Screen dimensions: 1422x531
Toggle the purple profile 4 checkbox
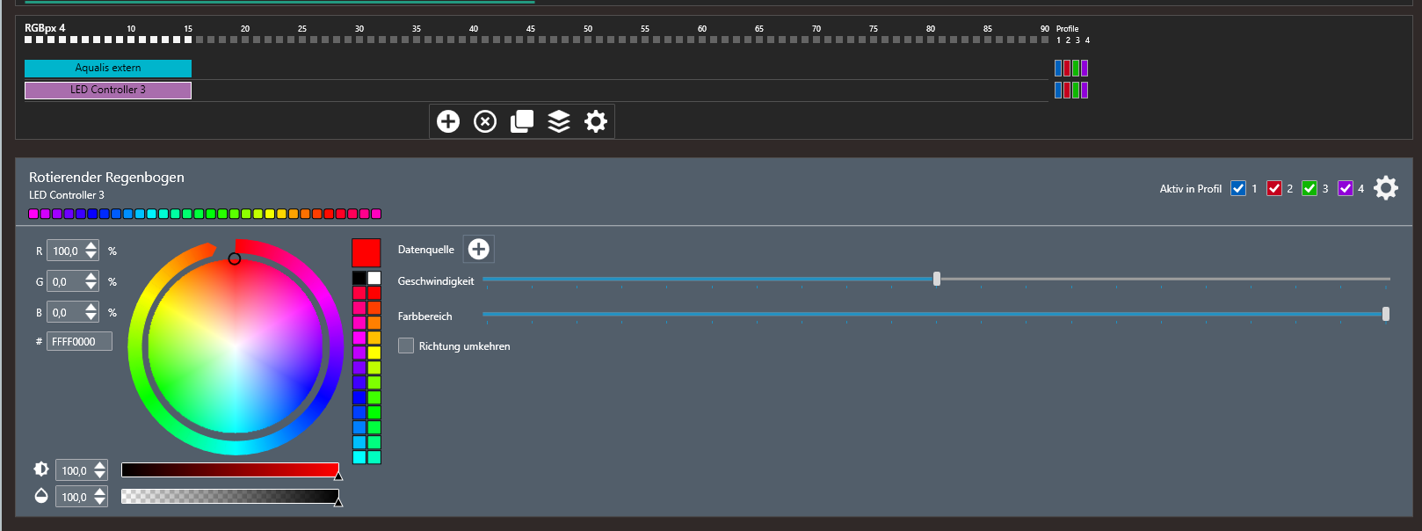click(x=1346, y=188)
